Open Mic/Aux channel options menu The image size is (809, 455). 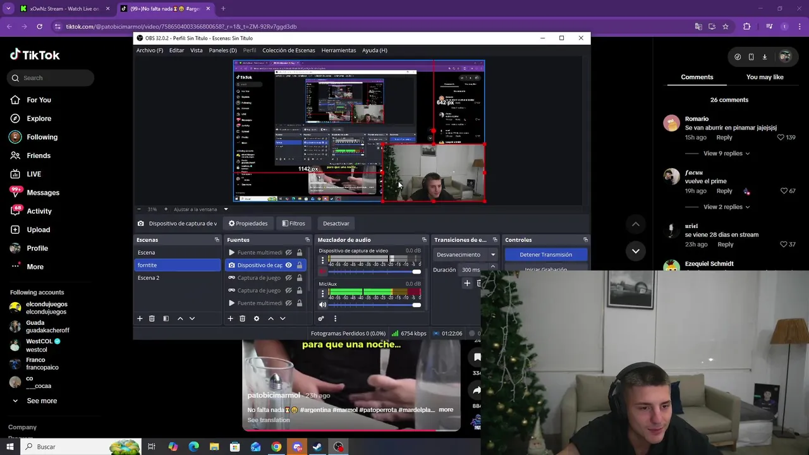(x=322, y=293)
